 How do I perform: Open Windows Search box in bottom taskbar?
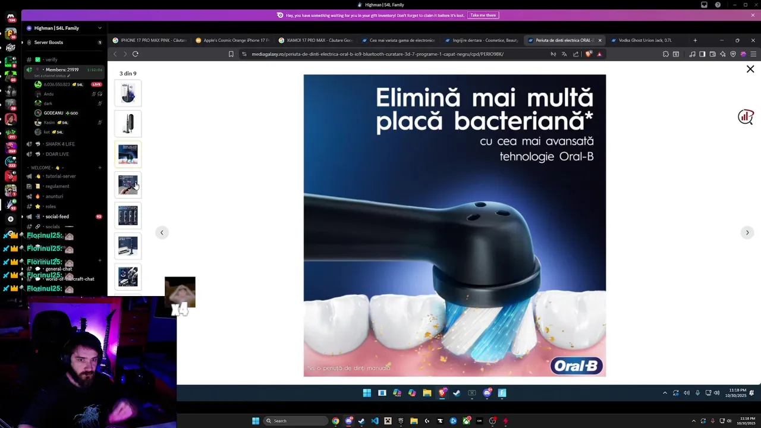(295, 421)
